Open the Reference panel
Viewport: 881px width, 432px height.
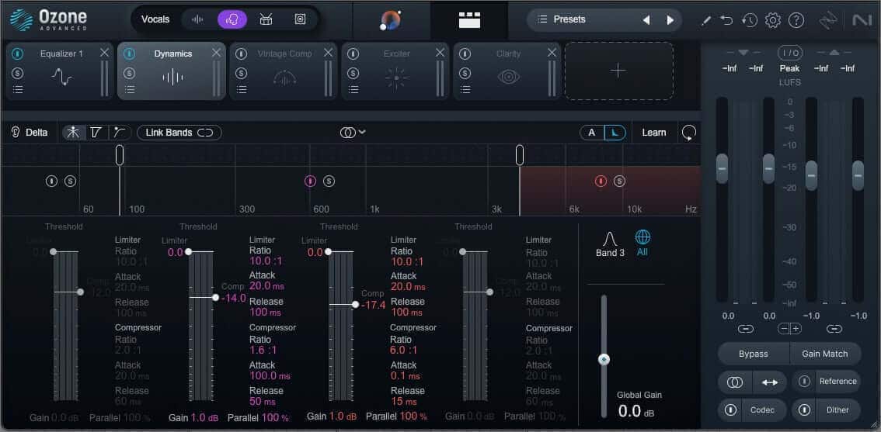pos(837,382)
